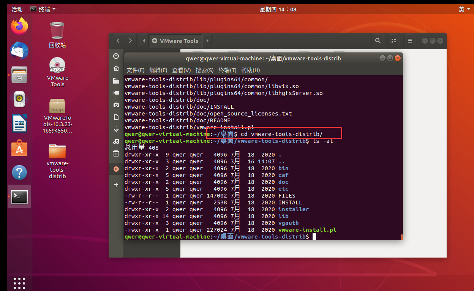Select the vgauth directory entry
The height and width of the screenshot is (291, 474).
pyautogui.click(x=288, y=223)
